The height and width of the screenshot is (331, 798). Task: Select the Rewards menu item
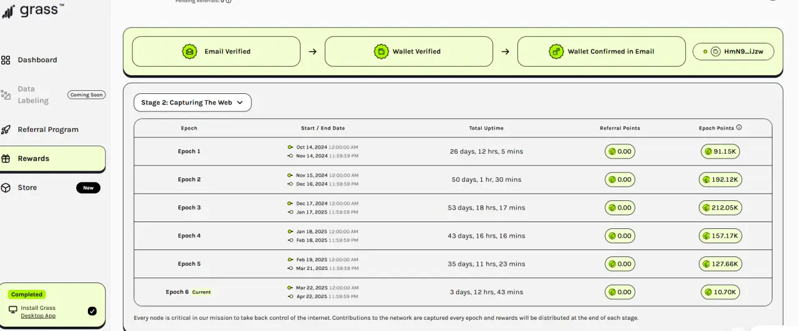tap(52, 159)
